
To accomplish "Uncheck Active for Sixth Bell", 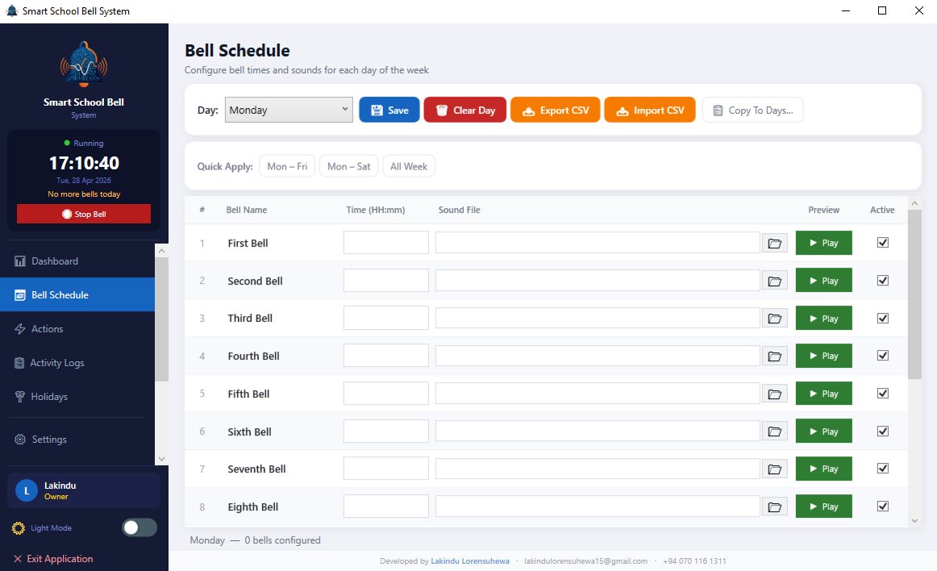I will pyautogui.click(x=883, y=431).
